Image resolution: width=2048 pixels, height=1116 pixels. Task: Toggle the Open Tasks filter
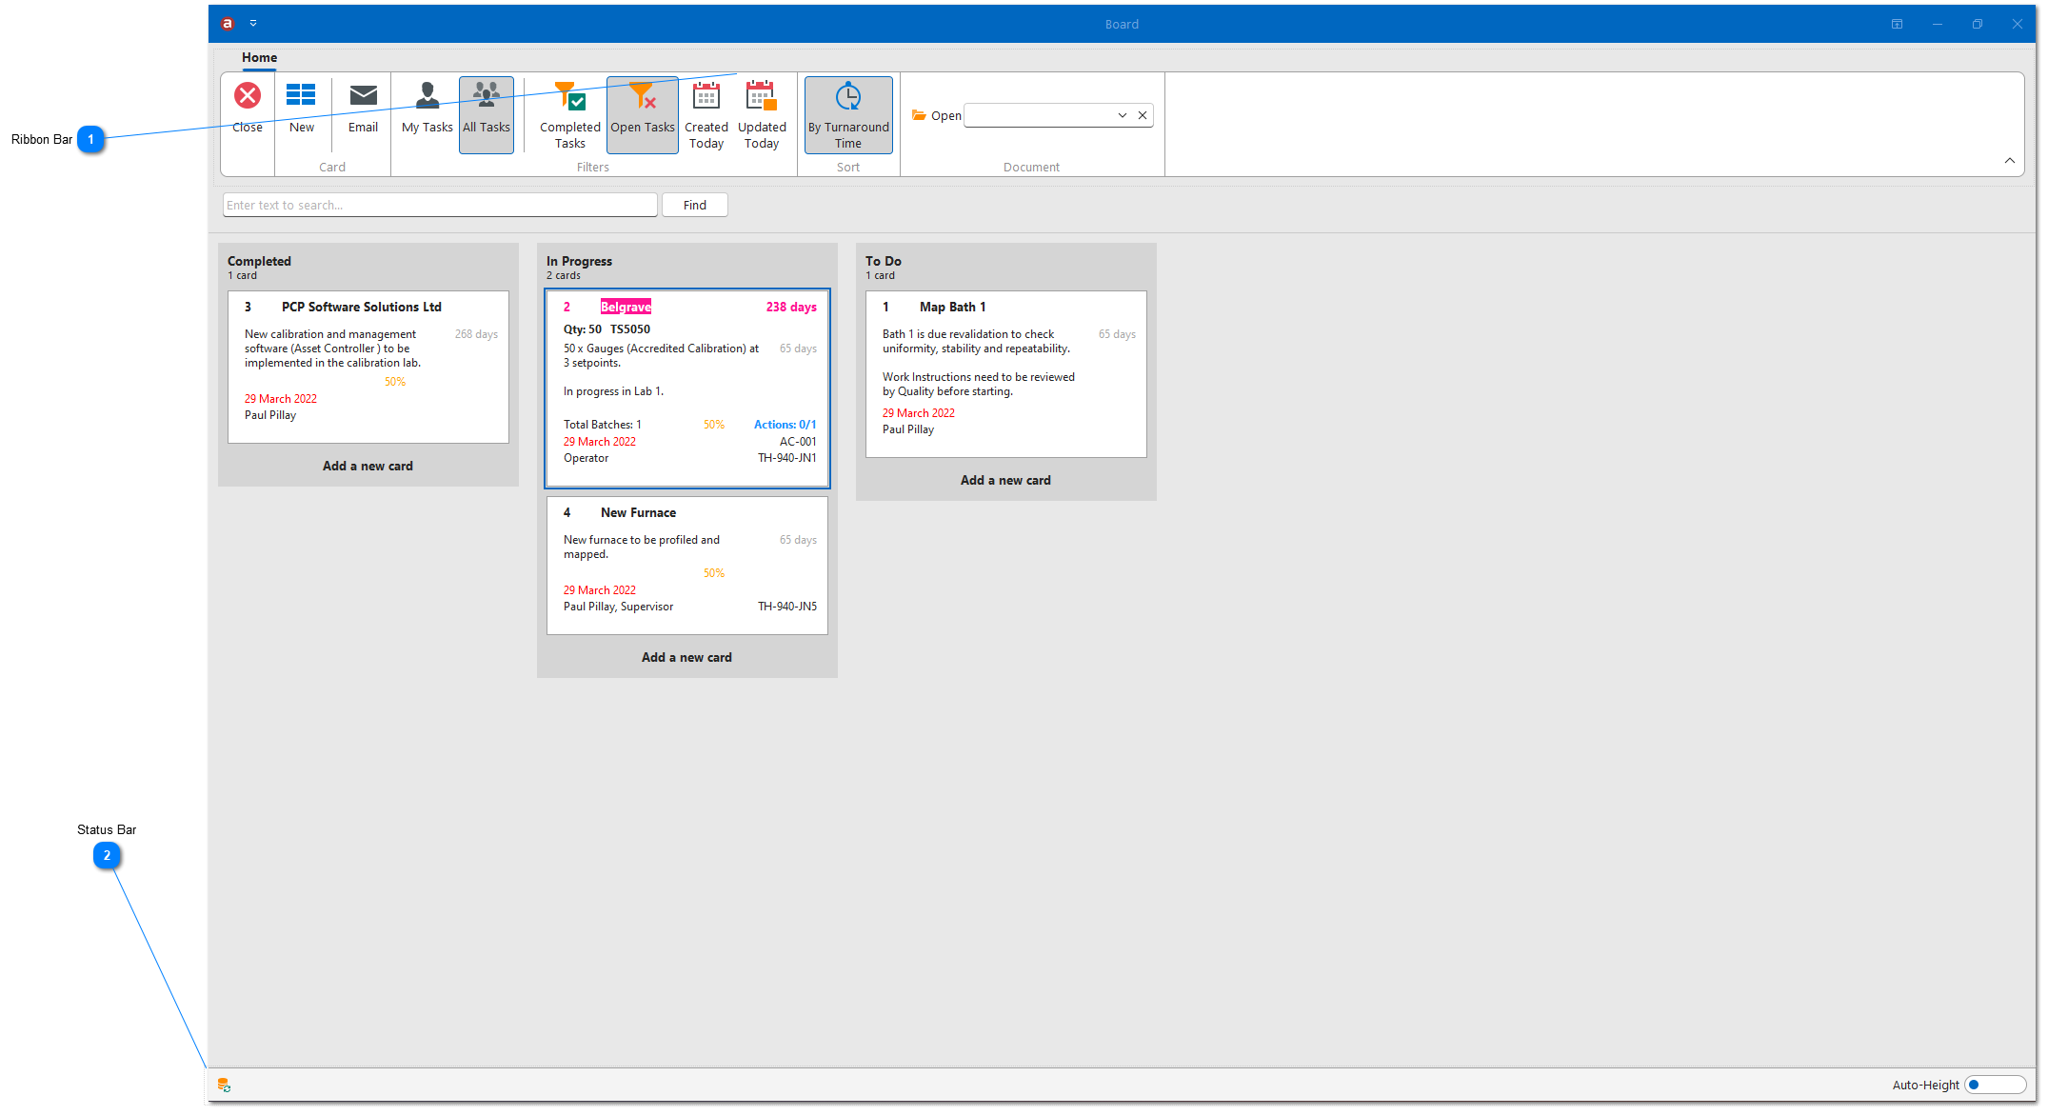[x=643, y=114]
